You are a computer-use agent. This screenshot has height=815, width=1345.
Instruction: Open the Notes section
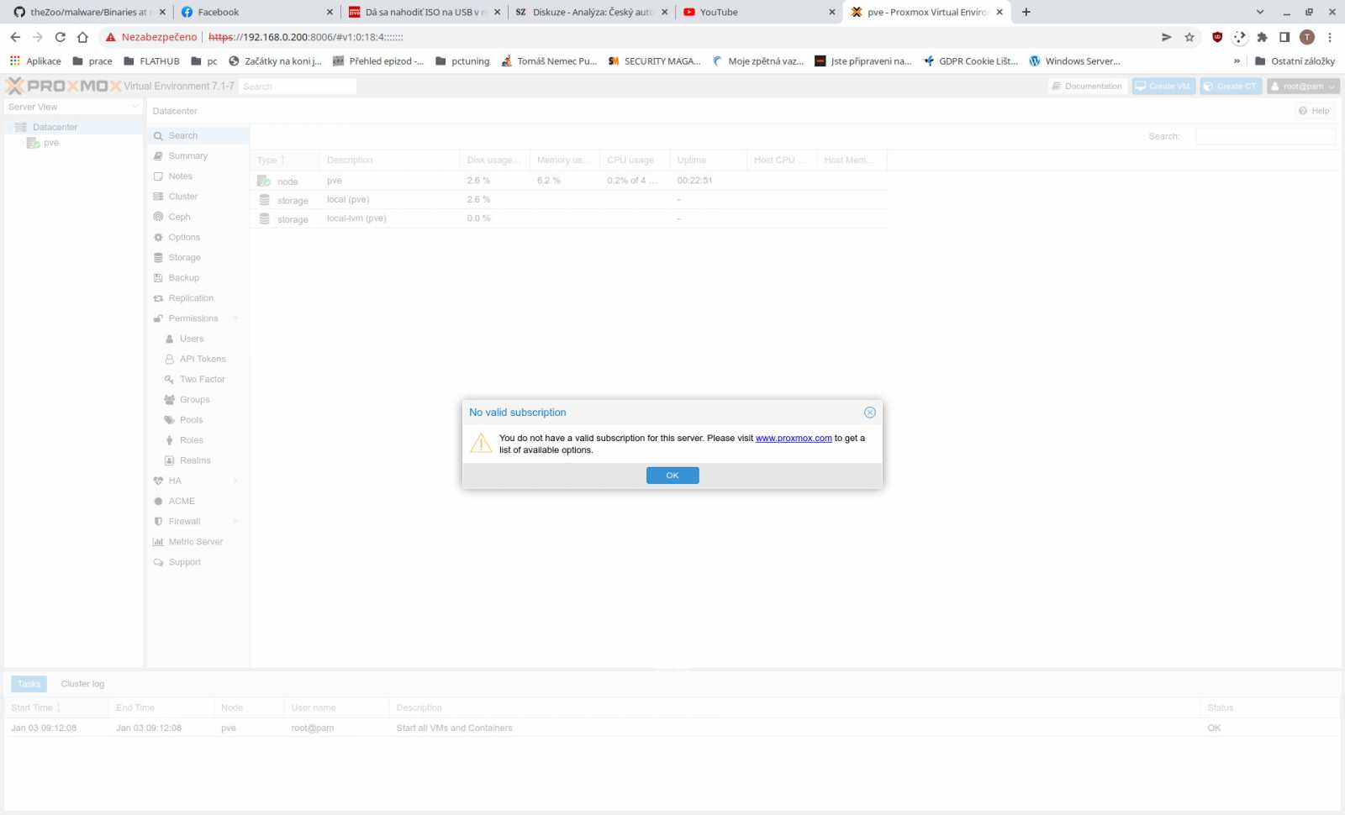pos(198,176)
